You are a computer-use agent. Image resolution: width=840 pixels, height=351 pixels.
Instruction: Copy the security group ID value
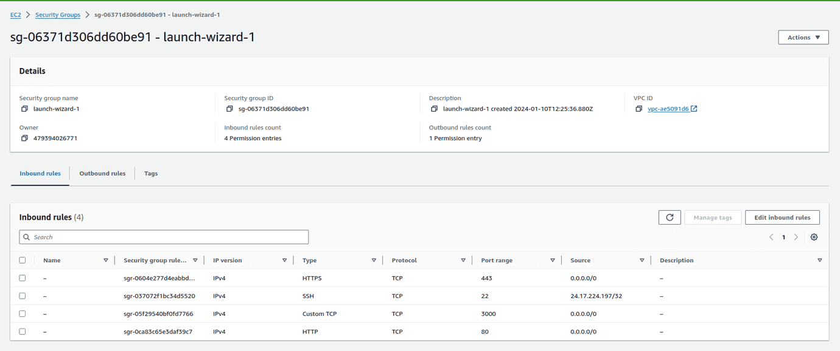[x=229, y=109]
